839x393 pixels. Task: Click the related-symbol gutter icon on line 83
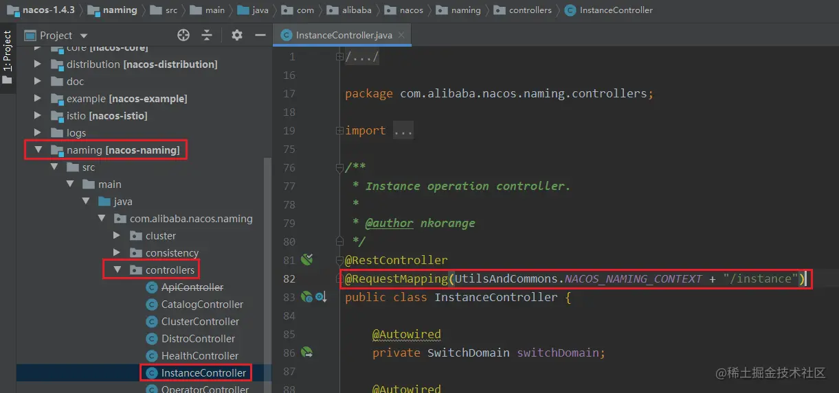pyautogui.click(x=320, y=297)
